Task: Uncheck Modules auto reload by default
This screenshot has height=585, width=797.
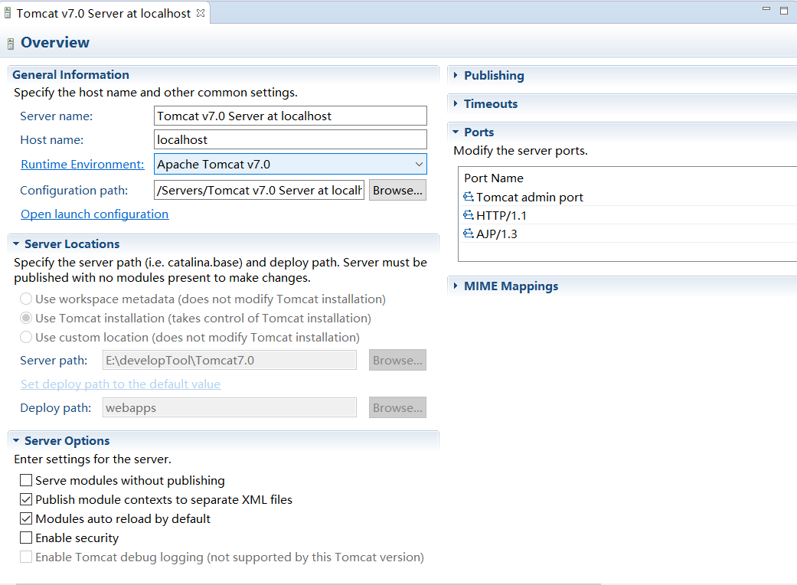Action: (x=26, y=519)
